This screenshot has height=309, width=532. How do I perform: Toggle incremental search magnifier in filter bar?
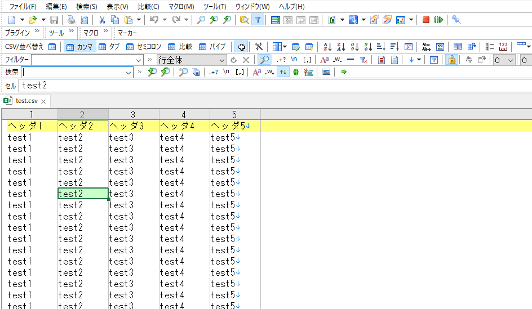pyautogui.click(x=264, y=60)
